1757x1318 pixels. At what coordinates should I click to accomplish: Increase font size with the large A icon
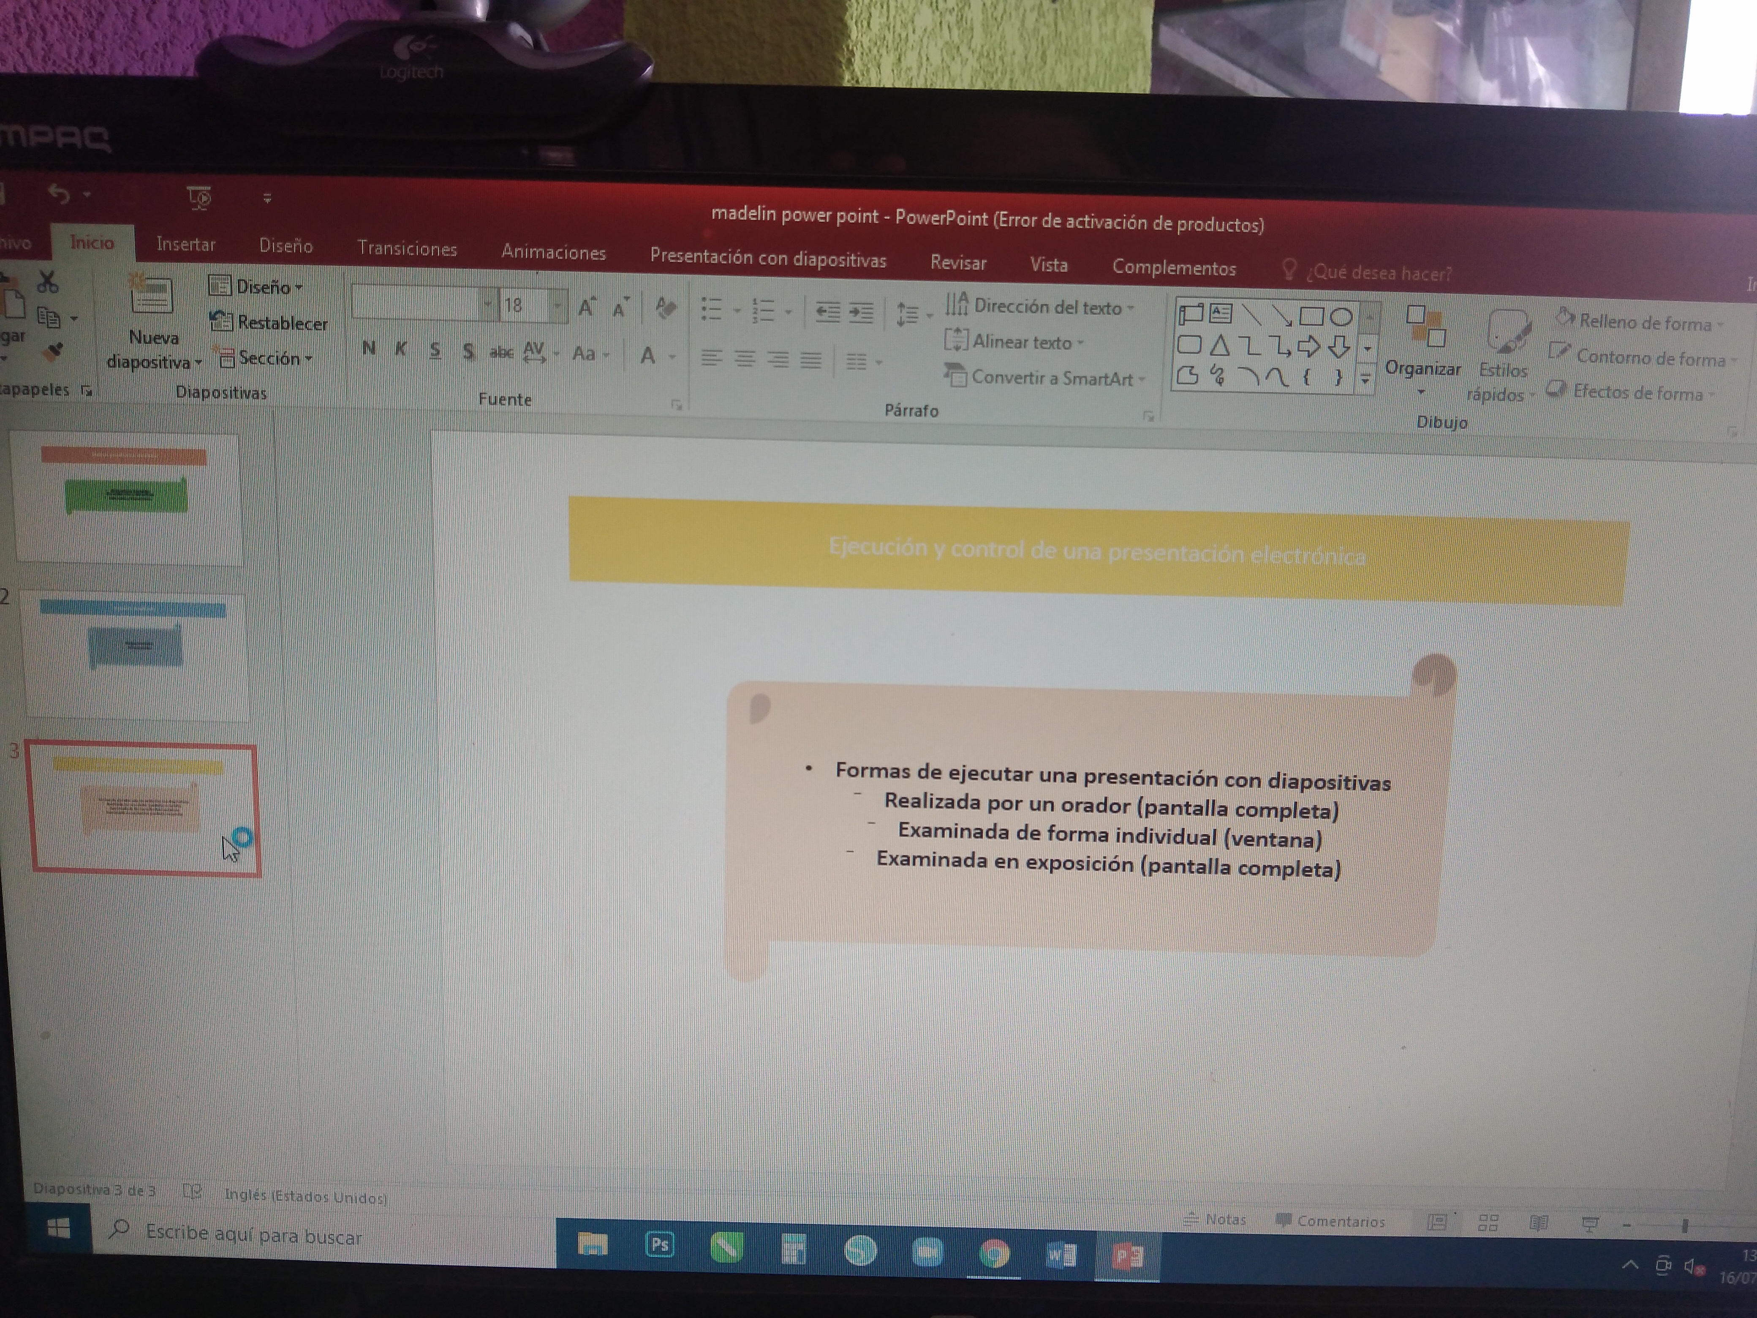coord(587,308)
